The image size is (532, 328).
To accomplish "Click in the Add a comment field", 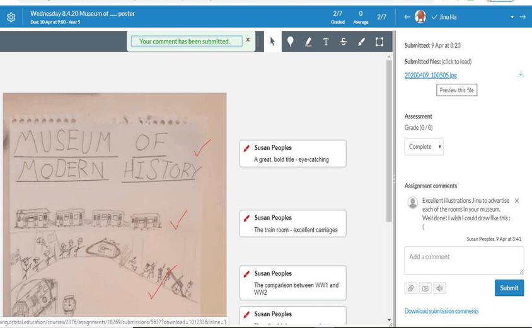I will pos(463,260).
